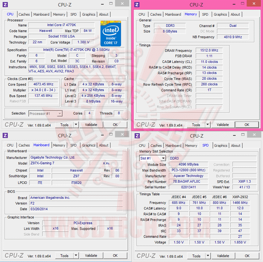263x262 pixels.
Task: Click the Command Rate value 1T
Action: pos(209,90)
